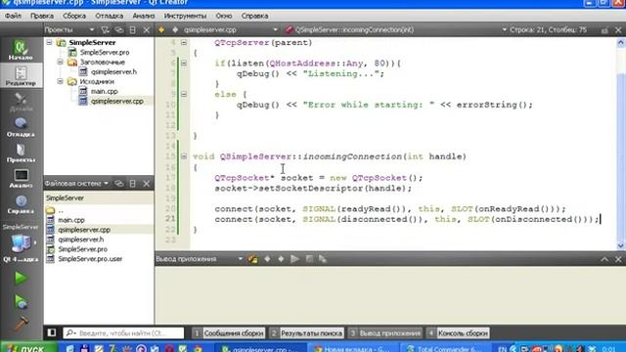Close the application output pane
The image size is (626, 352).
[618, 259]
